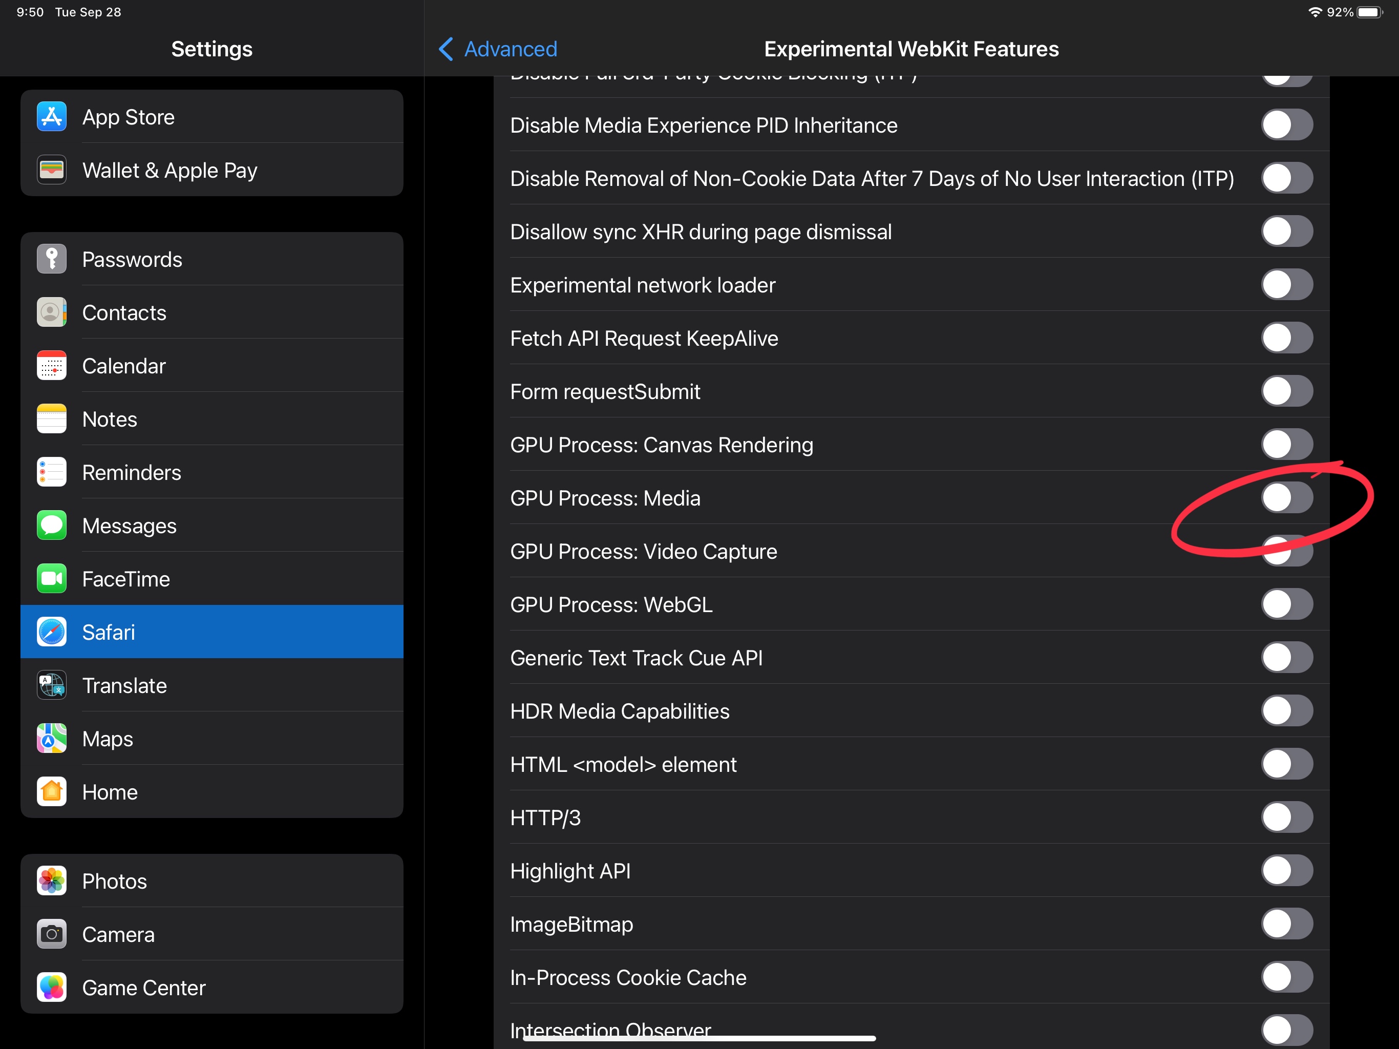This screenshot has height=1049, width=1399.
Task: Tap the FaceTime label in sidebar
Action: pyautogui.click(x=126, y=579)
